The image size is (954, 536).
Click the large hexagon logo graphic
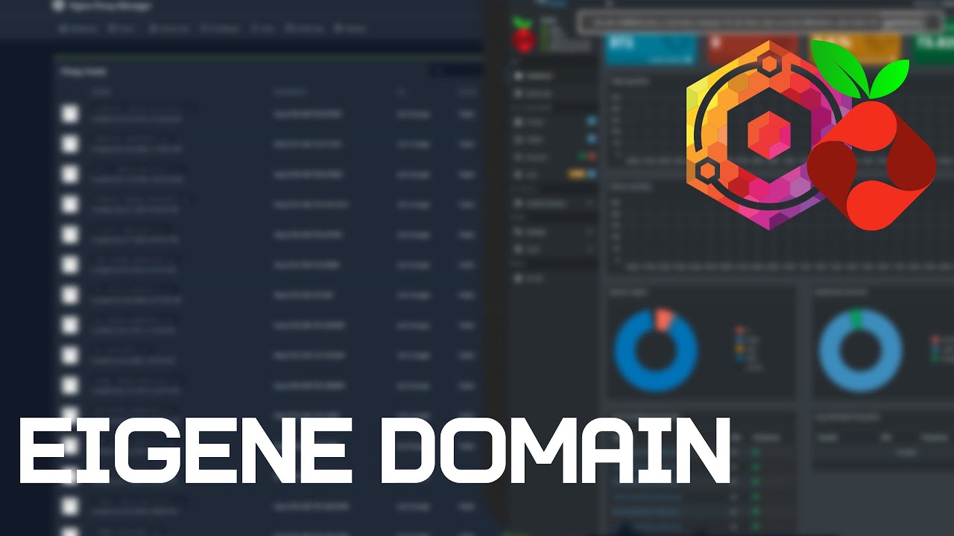point(768,135)
